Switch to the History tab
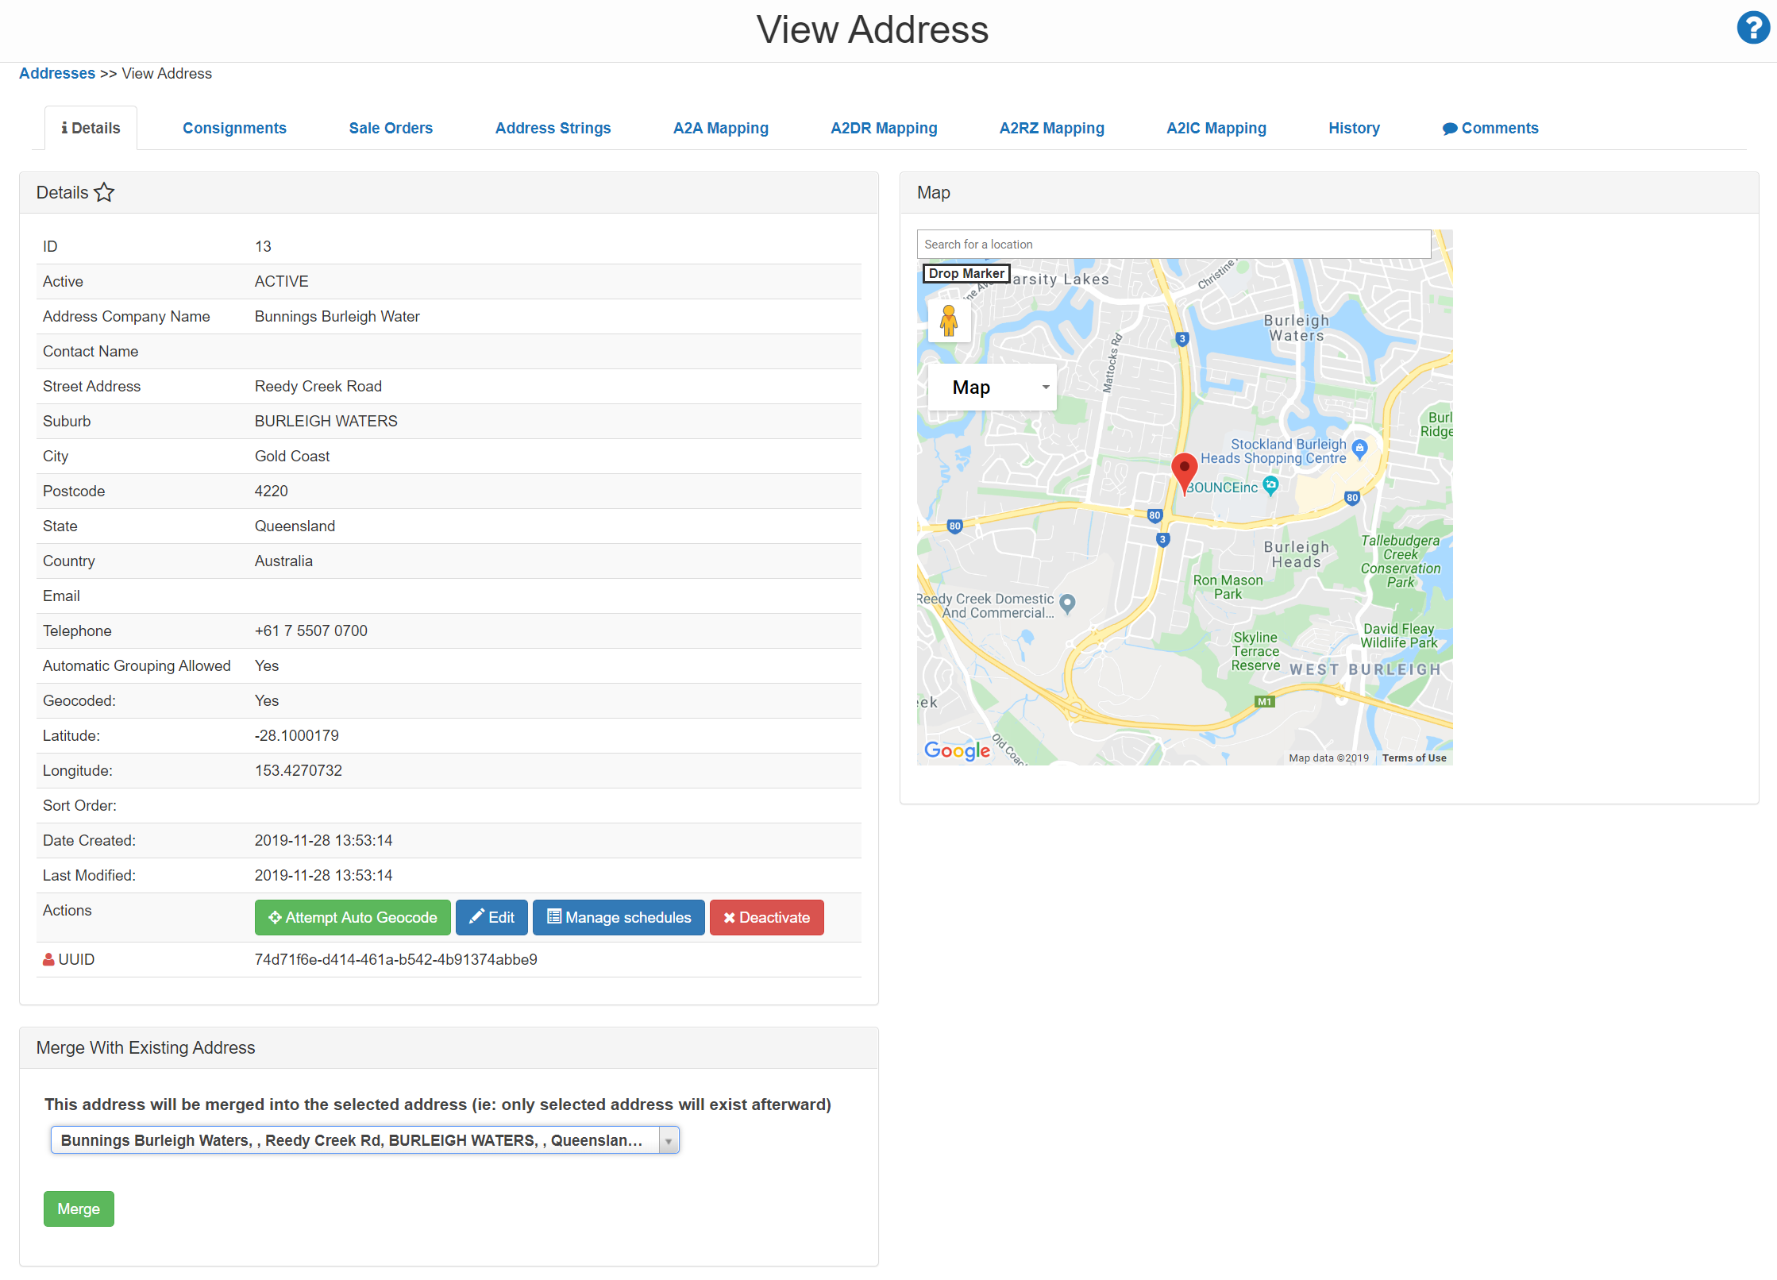This screenshot has width=1777, height=1280. [1354, 128]
